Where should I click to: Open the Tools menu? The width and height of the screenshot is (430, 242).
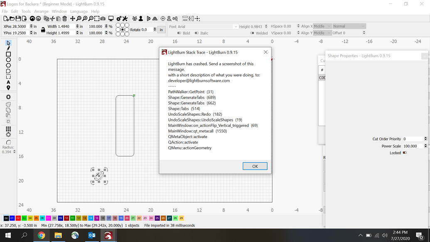pos(26,11)
